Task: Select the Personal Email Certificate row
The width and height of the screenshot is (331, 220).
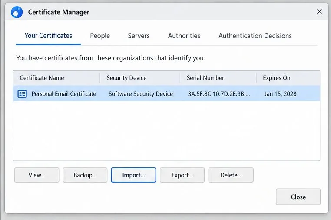Action: pyautogui.click(x=166, y=93)
